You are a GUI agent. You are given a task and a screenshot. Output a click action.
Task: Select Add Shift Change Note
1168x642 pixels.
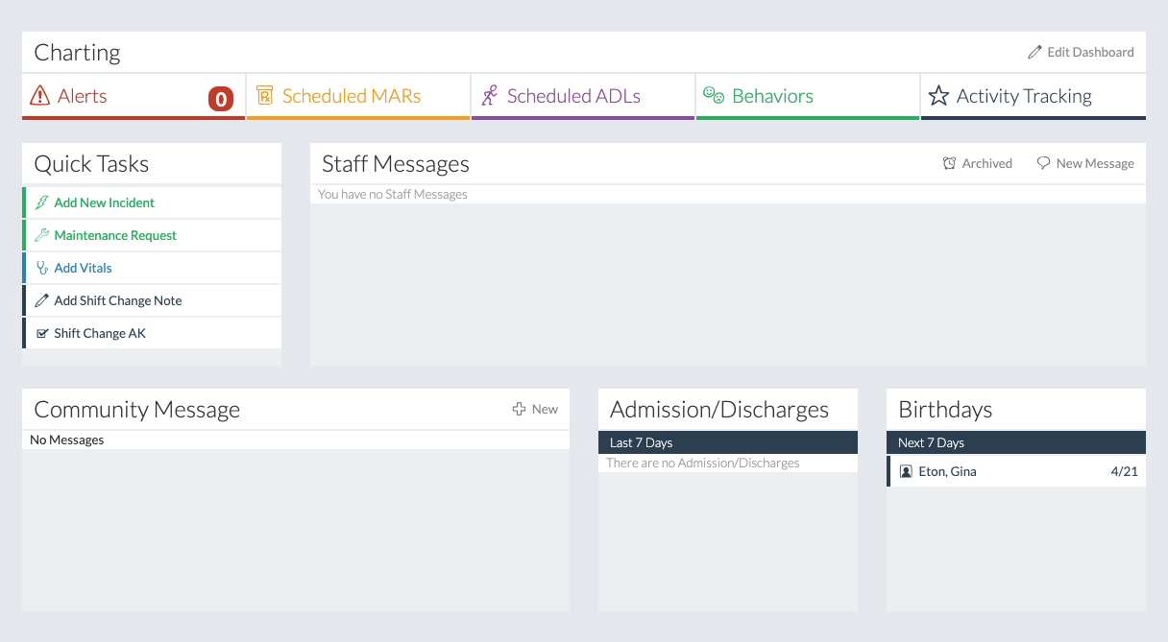[117, 300]
